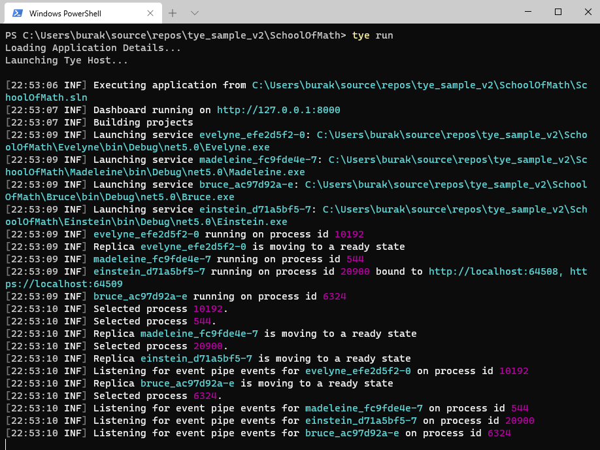
Task: Click the PowerShell icon in the tab
Action: tap(18, 13)
